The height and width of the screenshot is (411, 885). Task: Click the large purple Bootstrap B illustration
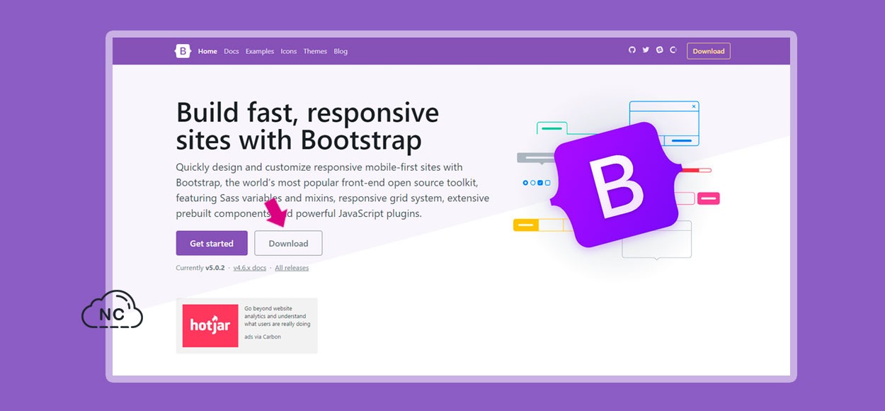617,186
